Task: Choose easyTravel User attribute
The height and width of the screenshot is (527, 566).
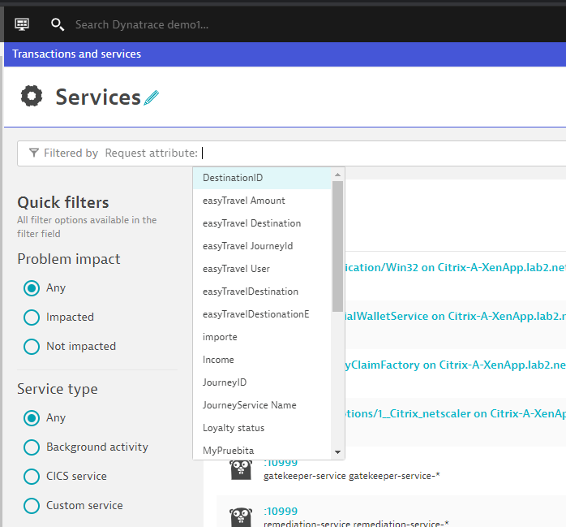Action: (x=262, y=269)
